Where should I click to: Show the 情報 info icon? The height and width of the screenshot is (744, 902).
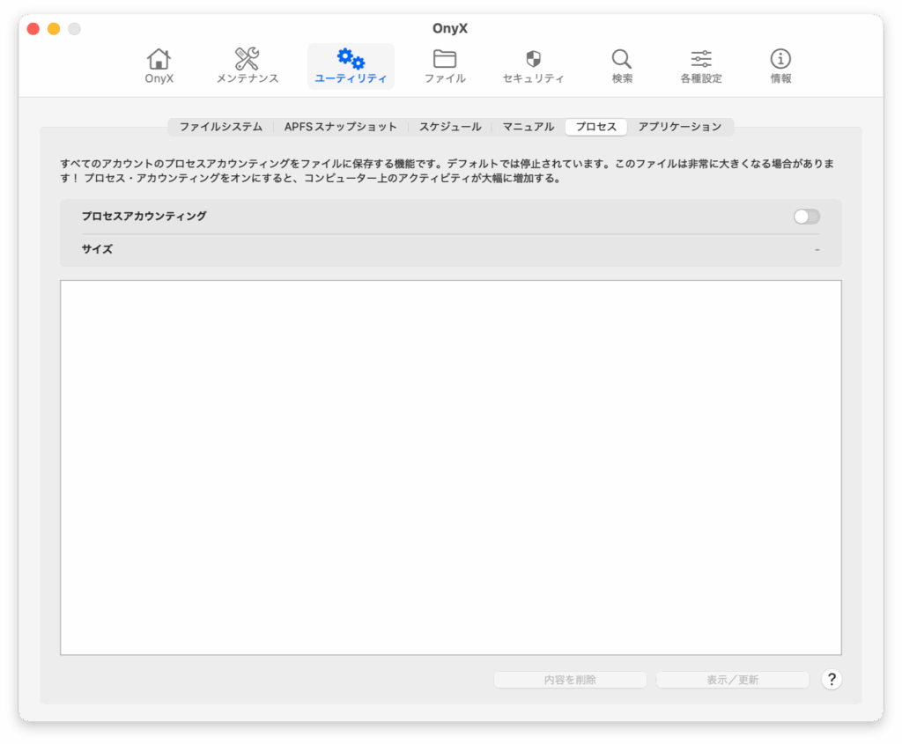pyautogui.click(x=780, y=60)
